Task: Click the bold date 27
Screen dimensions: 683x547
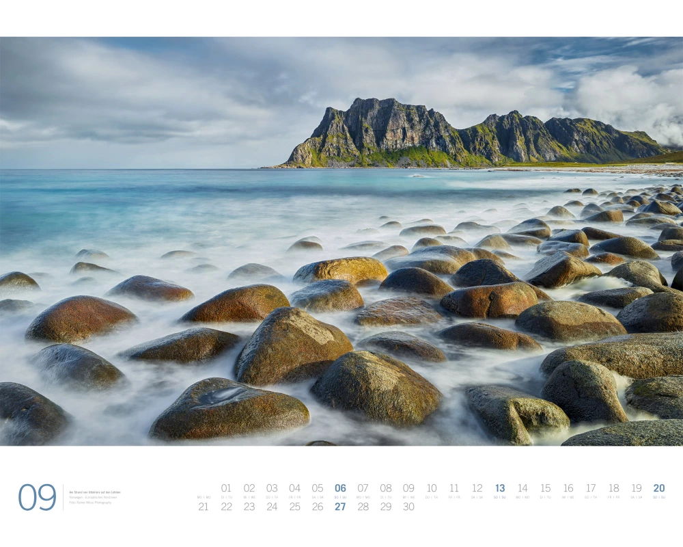Action: (340, 507)
